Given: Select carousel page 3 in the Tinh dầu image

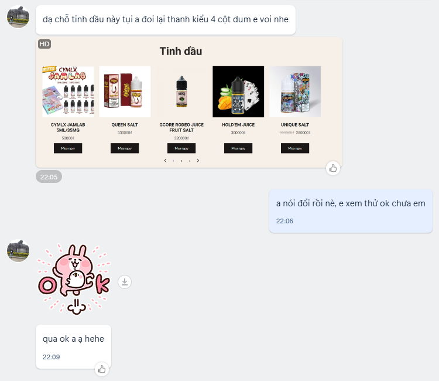Looking at the screenshot, I should pos(190,161).
